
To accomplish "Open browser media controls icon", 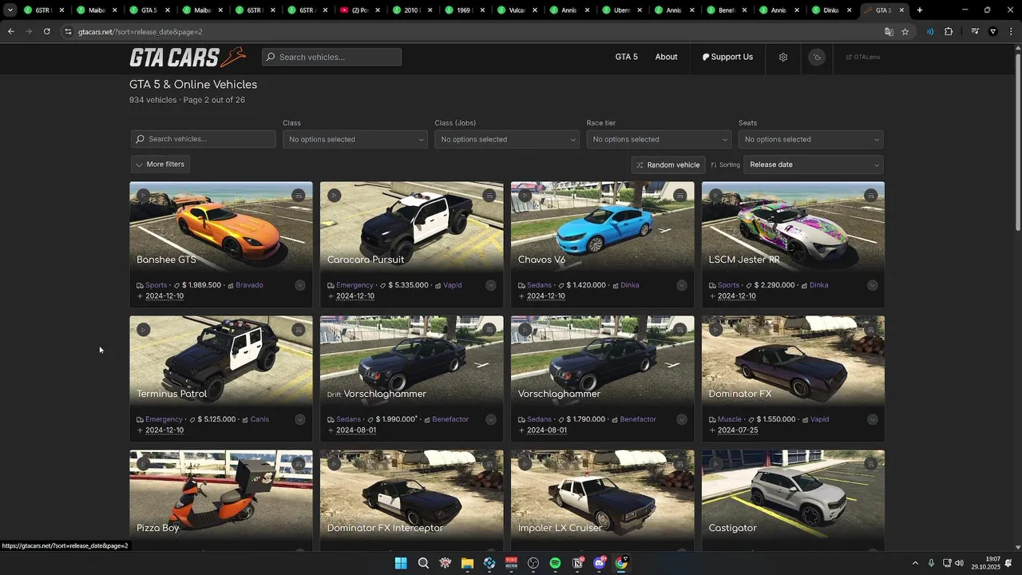I will click(975, 32).
